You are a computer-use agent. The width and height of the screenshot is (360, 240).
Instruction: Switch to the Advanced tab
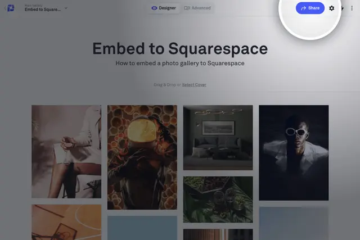(x=197, y=8)
